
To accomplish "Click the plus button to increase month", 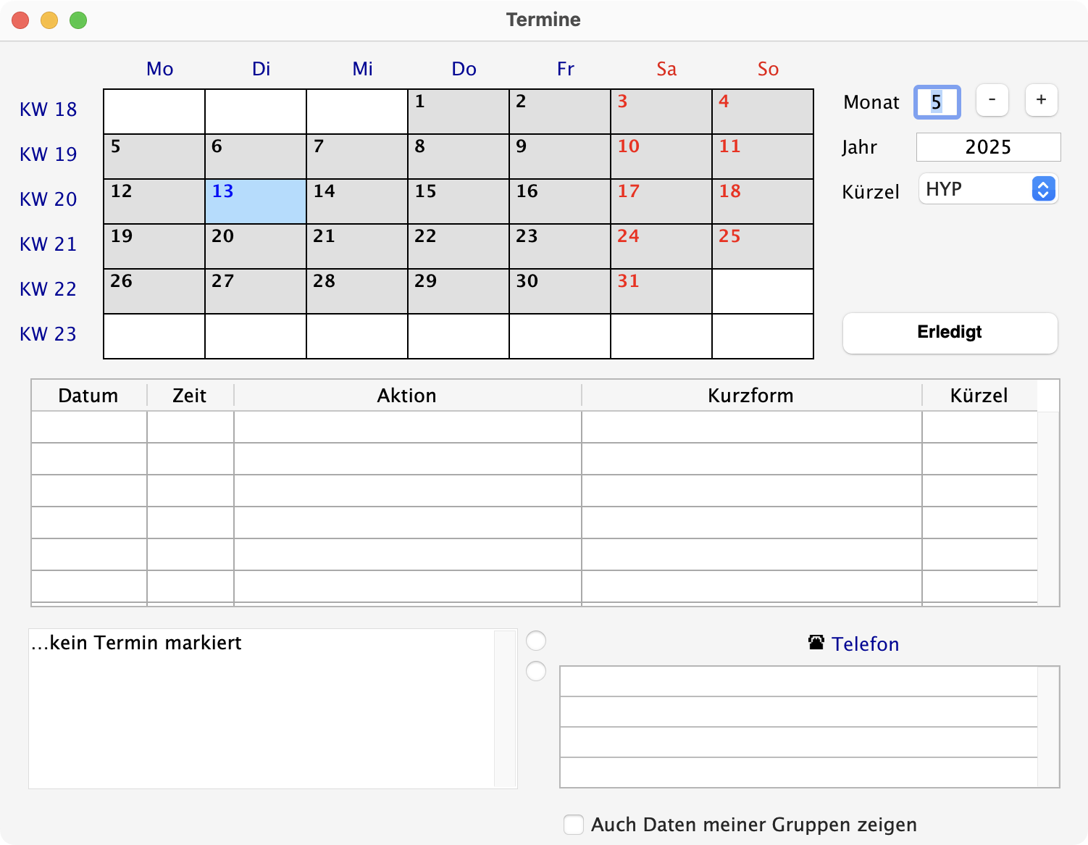I will pyautogui.click(x=1041, y=100).
